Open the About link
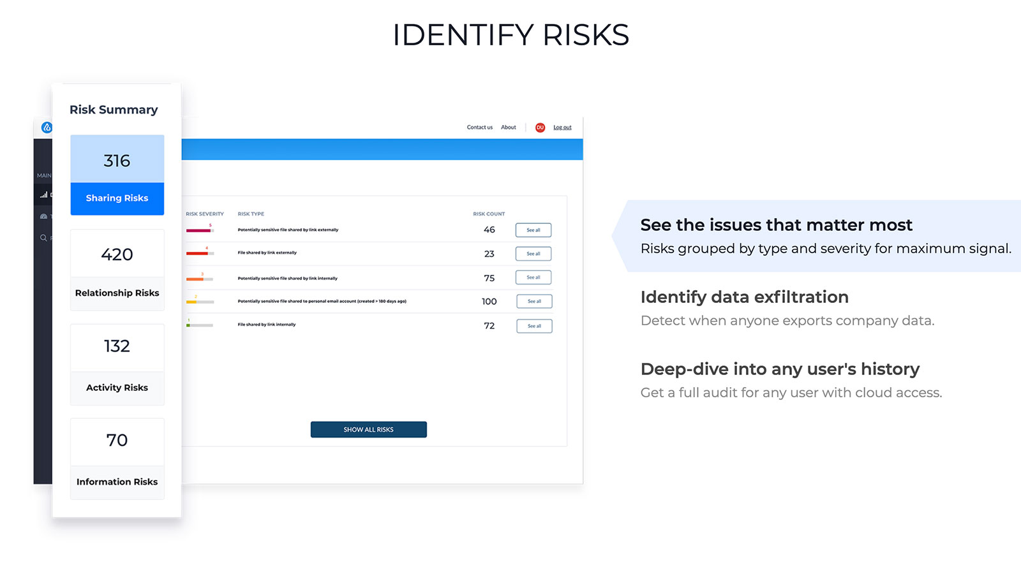 (x=509, y=128)
